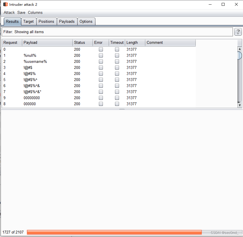Switch to the Options tab
243x237 pixels.
point(86,21)
